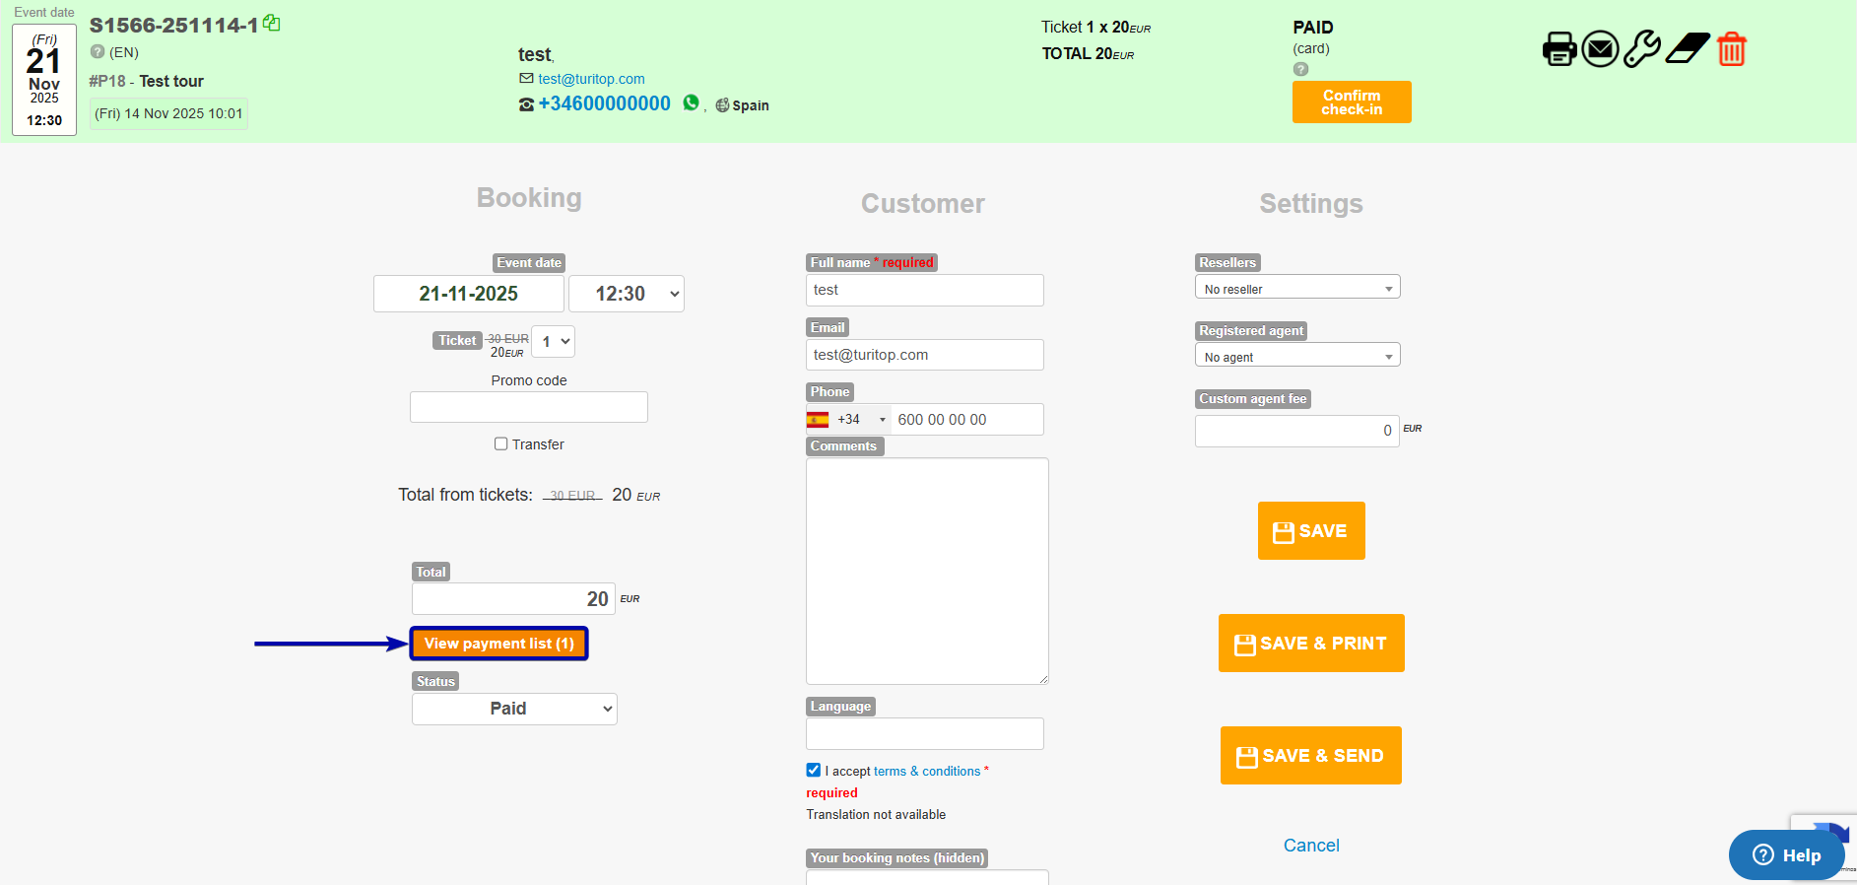The width and height of the screenshot is (1857, 885).
Task: Open the Resellers dropdown
Action: (x=1296, y=288)
